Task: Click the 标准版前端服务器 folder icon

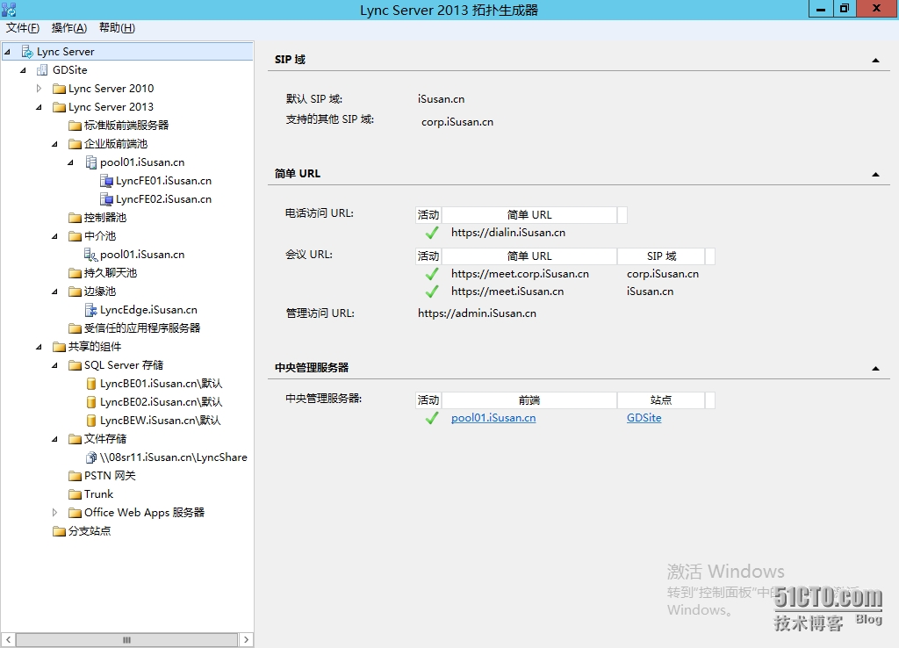Action: [x=75, y=126]
